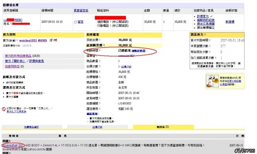The height and width of the screenshot is (154, 257).
Task: Click the 提出棄標確立 list entry
Action: click(206, 28)
